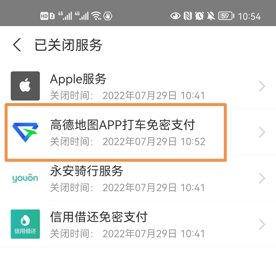Tap the muted bell status icon

point(211,16)
